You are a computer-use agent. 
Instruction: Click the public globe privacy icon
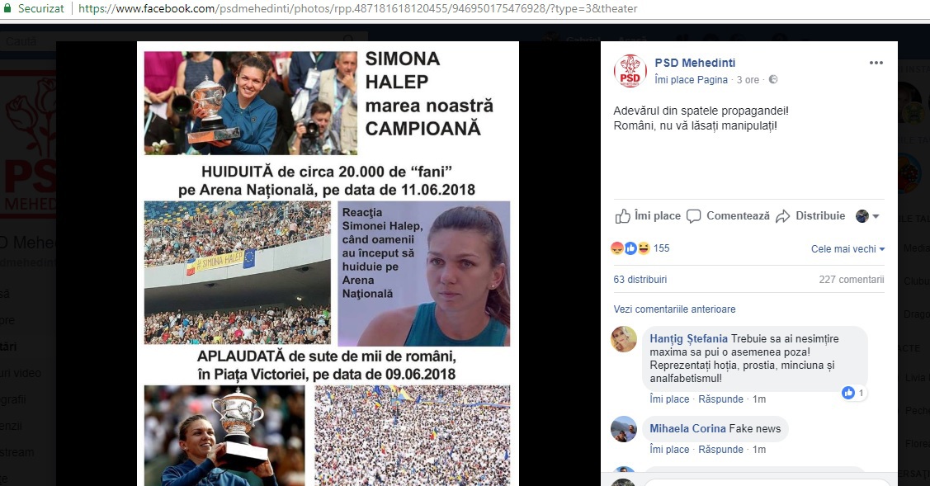(773, 79)
